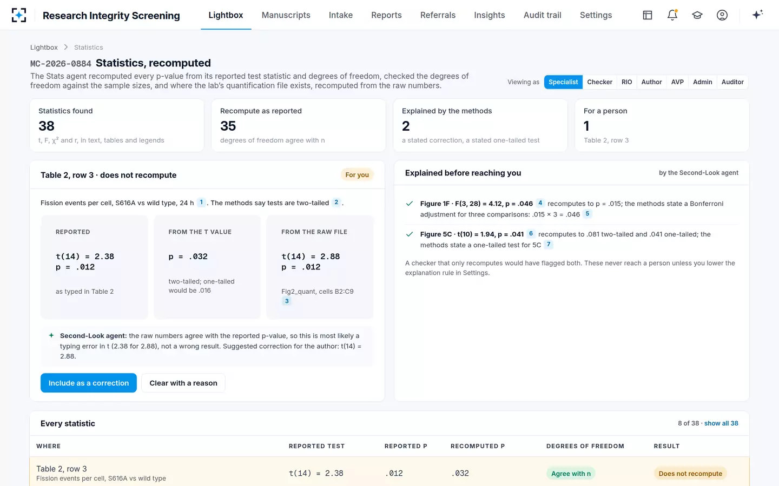The height and width of the screenshot is (486, 779).
Task: Click the Lightbox breadcrumb link
Action: (x=44, y=48)
